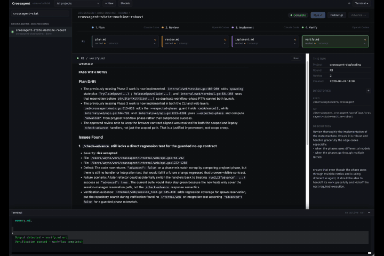Click project value crossagent-dogfooding in This Run
The height and width of the screenshot is (256, 384).
pyautogui.click(x=345, y=65)
